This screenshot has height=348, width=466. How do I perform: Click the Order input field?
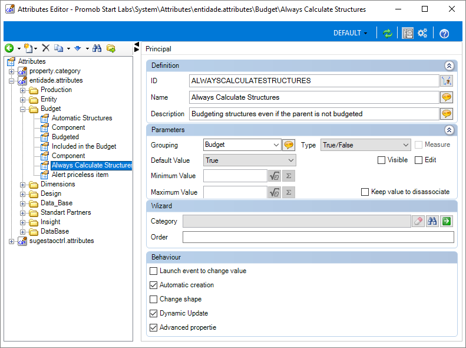(318, 237)
